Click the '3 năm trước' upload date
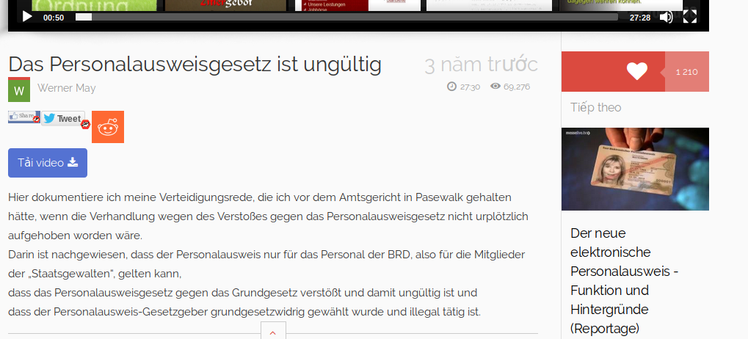The width and height of the screenshot is (748, 339). click(481, 65)
